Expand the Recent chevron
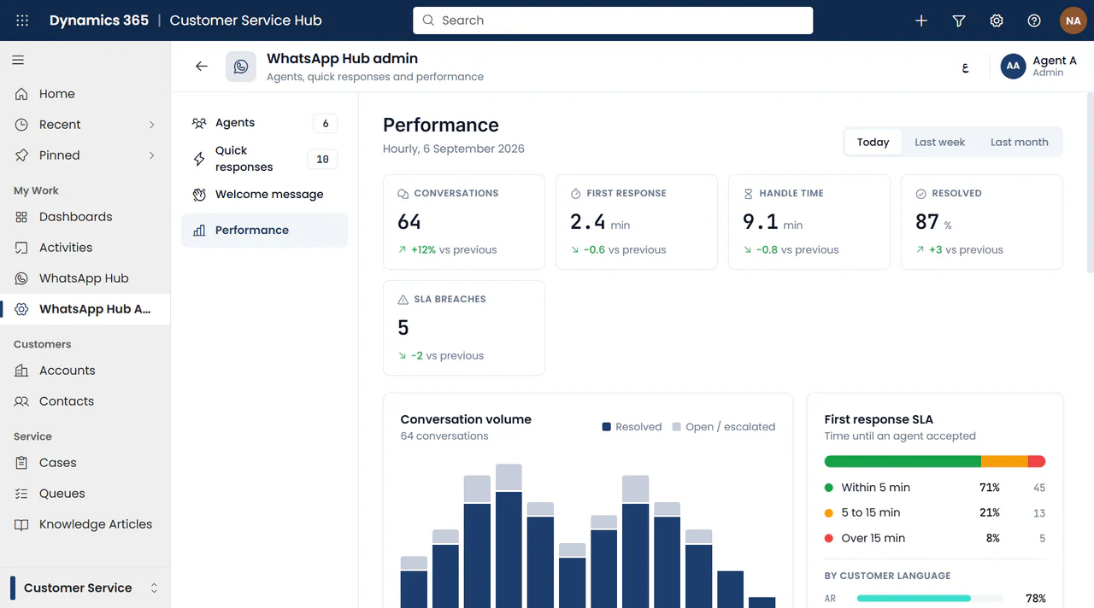Image resolution: width=1094 pixels, height=608 pixels. tap(152, 125)
